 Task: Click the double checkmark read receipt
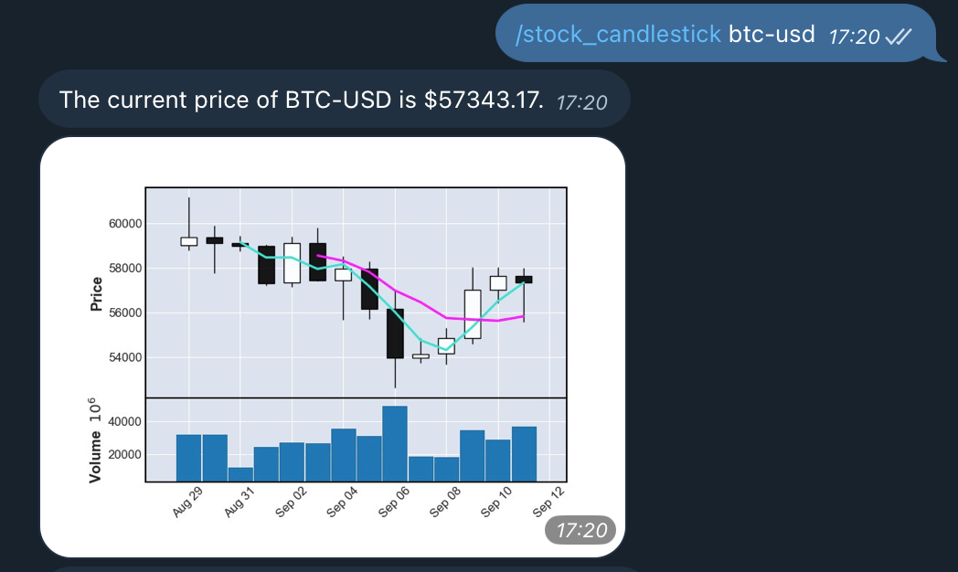899,36
